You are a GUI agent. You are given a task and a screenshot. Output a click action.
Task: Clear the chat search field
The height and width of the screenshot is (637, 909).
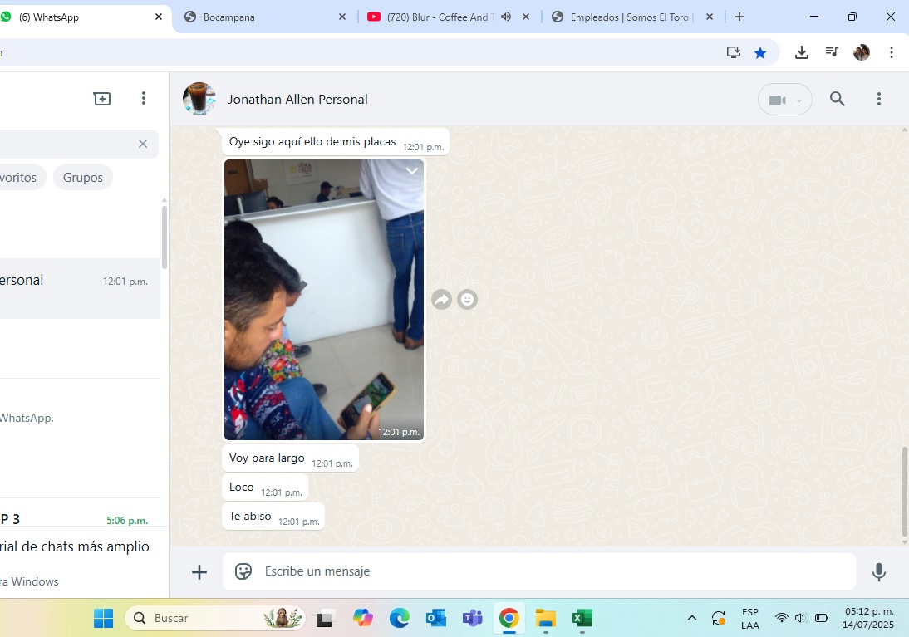pyautogui.click(x=143, y=144)
